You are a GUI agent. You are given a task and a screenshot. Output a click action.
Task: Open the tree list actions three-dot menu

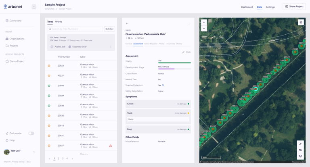tap(110, 47)
